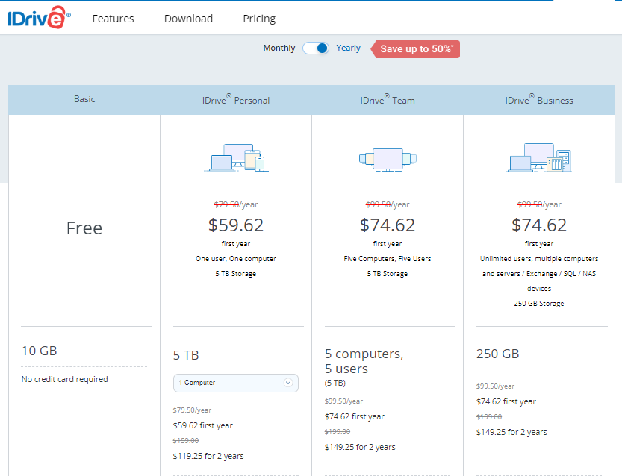Click the Save up to 50% badge
622x476 pixels.
415,49
